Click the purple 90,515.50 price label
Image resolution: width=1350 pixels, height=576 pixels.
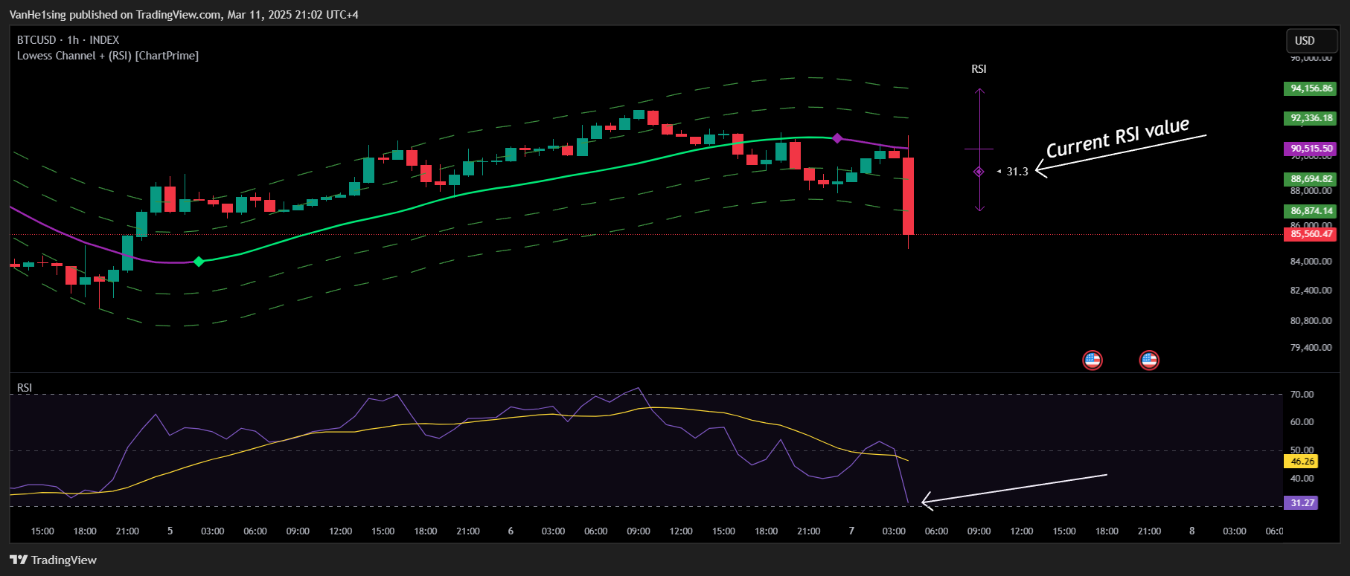click(x=1311, y=149)
